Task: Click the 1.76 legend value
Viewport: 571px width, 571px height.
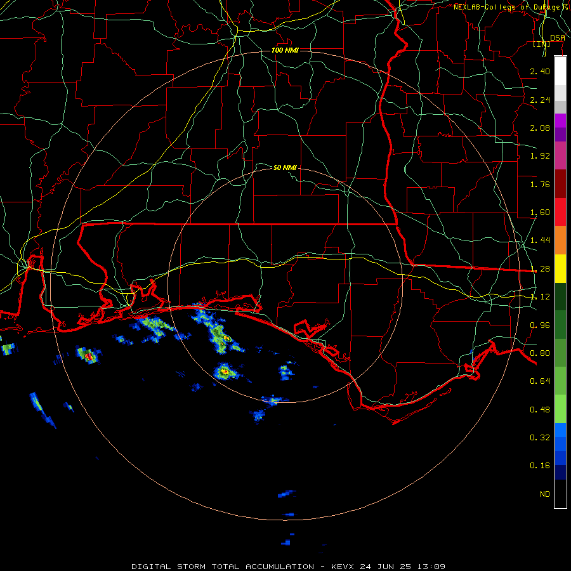Action: tap(540, 184)
